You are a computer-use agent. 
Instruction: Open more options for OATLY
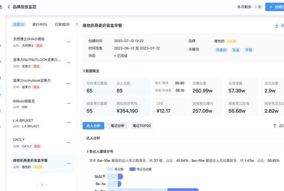(x=69, y=143)
